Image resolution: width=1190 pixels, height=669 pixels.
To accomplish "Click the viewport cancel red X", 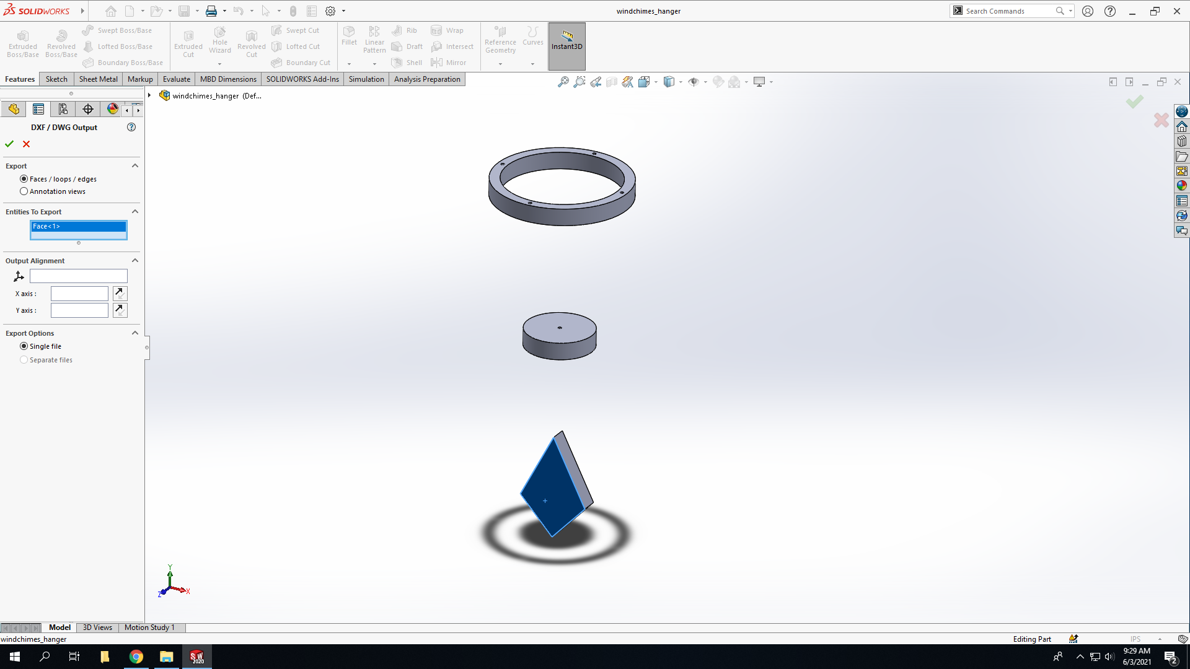I will 1161,120.
